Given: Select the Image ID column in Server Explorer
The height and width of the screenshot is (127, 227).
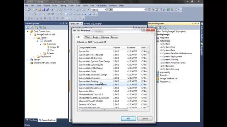Looking at the screenshot, I should tap(54, 47).
